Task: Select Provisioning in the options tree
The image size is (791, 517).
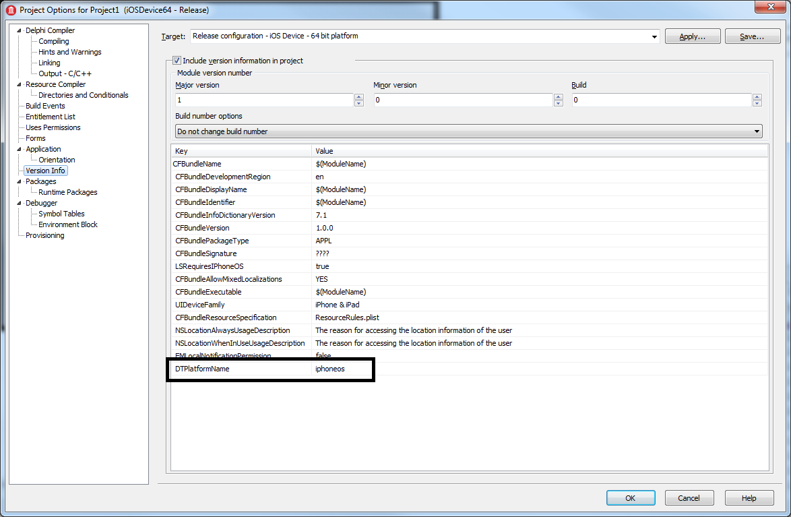Action: coord(44,235)
